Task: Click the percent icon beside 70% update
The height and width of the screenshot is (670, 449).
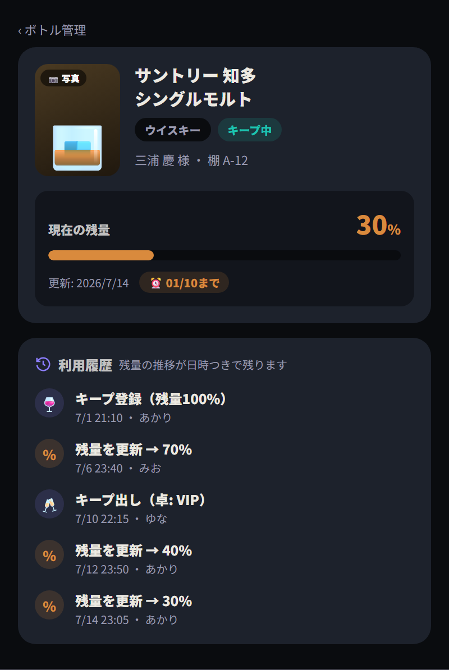Action: tap(49, 454)
